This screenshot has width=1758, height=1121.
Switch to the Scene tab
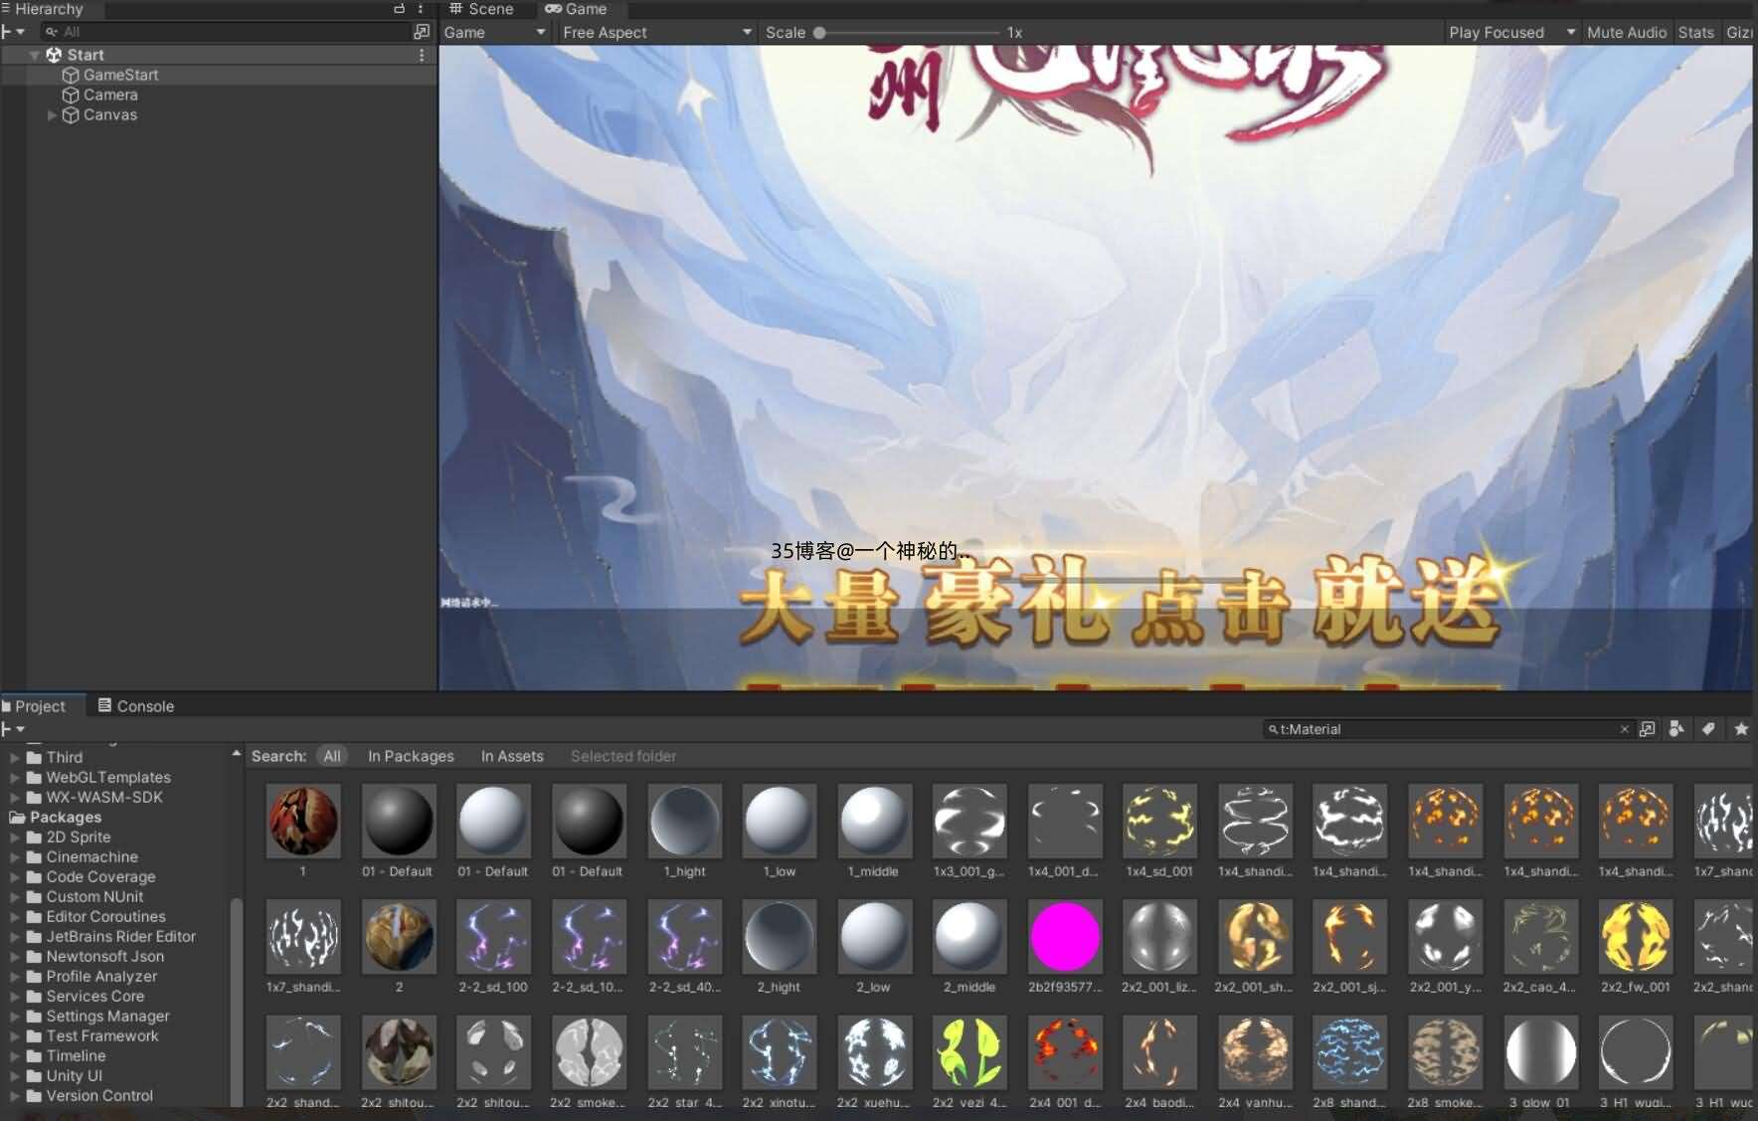(x=482, y=9)
